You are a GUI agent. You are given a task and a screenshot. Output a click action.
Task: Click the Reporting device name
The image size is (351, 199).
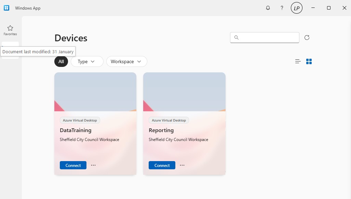(161, 130)
